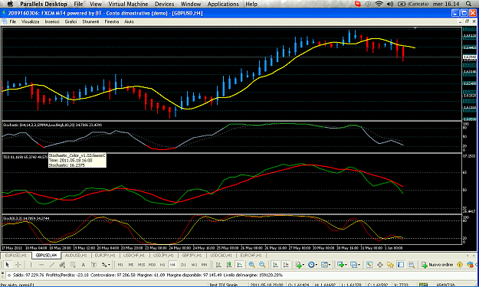The width and height of the screenshot is (479, 287).
Task: Select the crosshair cursor tool
Action: coord(18,265)
